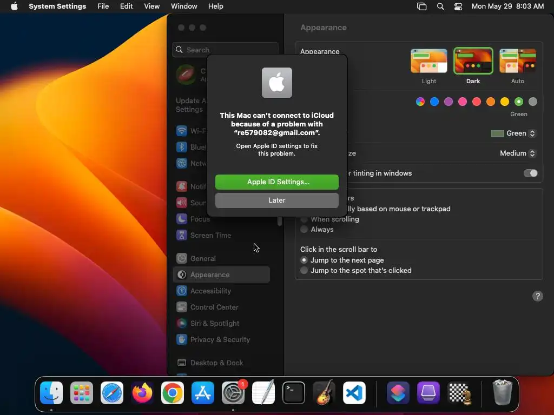Viewport: 554px width, 415px height.
Task: Open Appearance in the sidebar
Action: coord(221,275)
